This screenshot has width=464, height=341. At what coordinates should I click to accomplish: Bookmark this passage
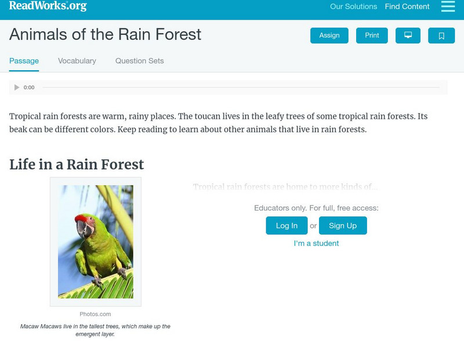[x=441, y=35]
